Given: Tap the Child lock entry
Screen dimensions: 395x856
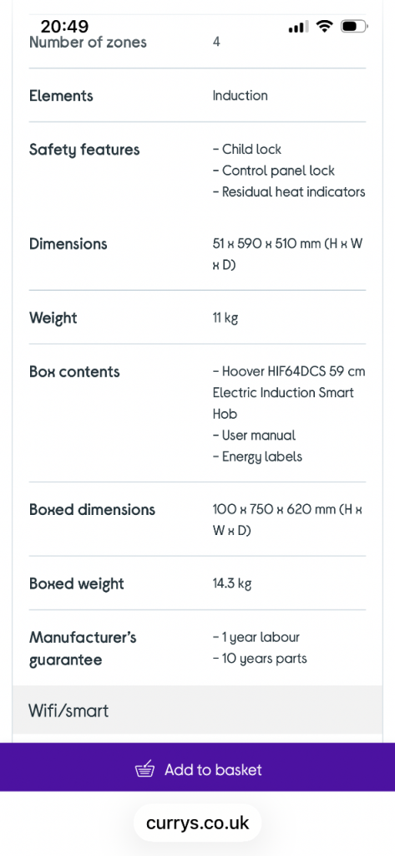Looking at the screenshot, I should 247,149.
